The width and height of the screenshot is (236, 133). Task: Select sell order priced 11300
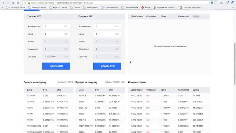pos(48,120)
